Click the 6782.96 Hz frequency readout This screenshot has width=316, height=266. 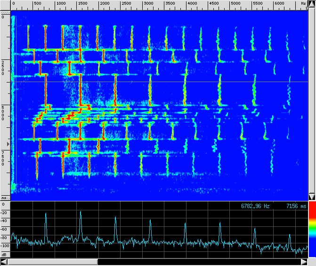255,206
